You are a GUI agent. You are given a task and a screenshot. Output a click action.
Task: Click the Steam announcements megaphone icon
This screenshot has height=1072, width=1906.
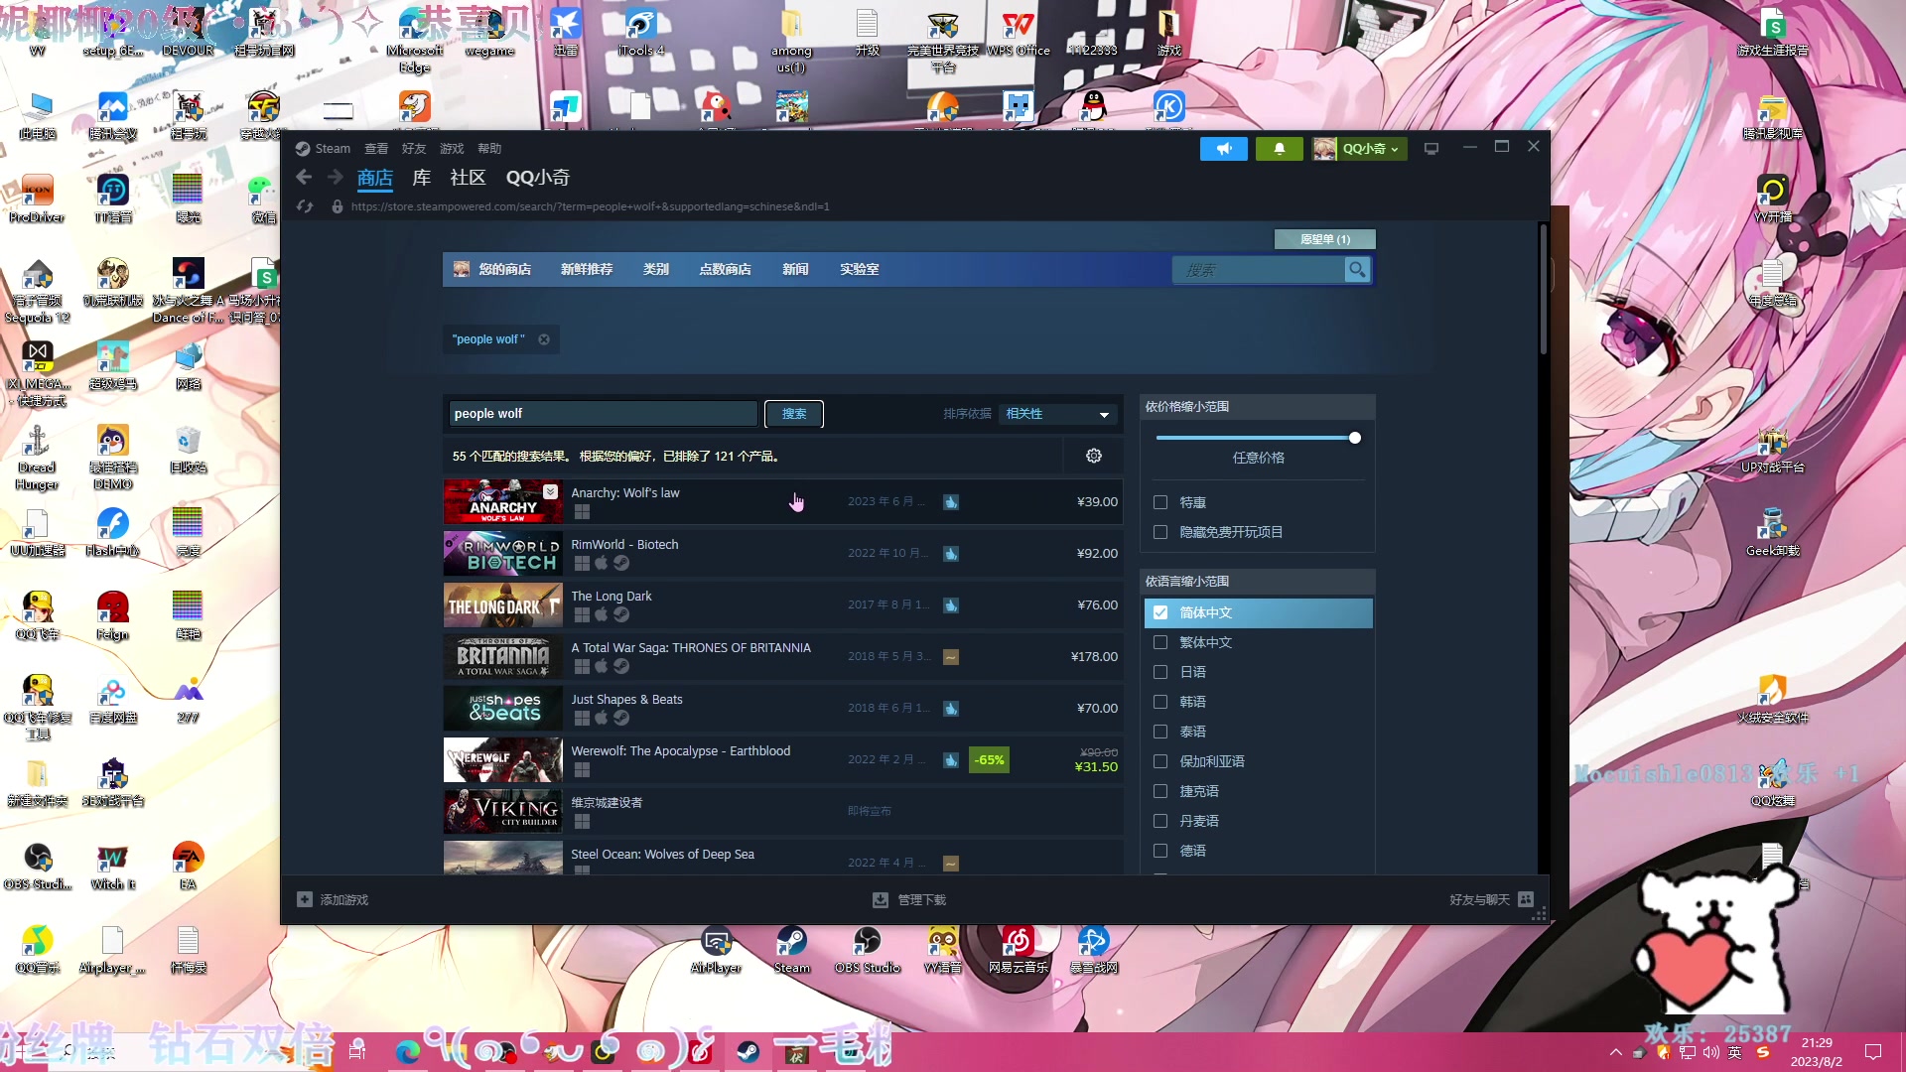[x=1223, y=149]
